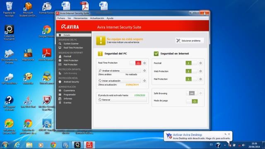This screenshot has height=149, width=265.
Task: Click the Renovar button
Action: 122,100
